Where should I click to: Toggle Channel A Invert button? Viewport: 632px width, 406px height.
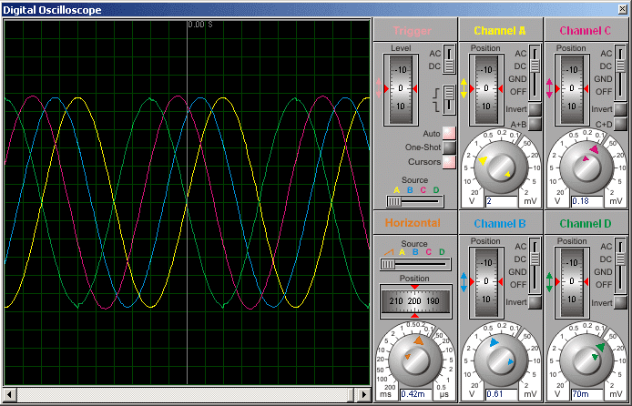535,109
